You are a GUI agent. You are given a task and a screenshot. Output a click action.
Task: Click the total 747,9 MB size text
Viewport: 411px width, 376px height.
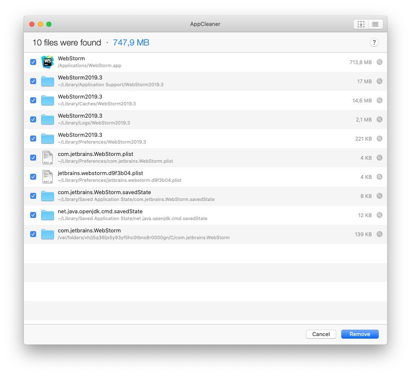pyautogui.click(x=131, y=42)
